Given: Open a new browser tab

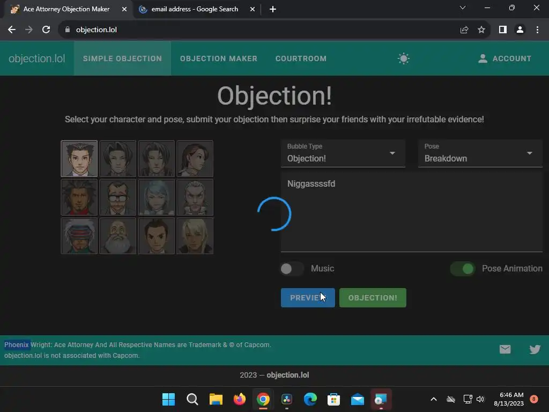Looking at the screenshot, I should click(x=273, y=9).
